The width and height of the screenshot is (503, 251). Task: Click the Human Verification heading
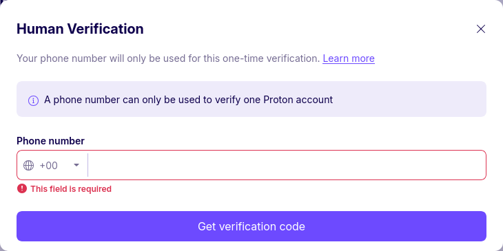tap(80, 29)
